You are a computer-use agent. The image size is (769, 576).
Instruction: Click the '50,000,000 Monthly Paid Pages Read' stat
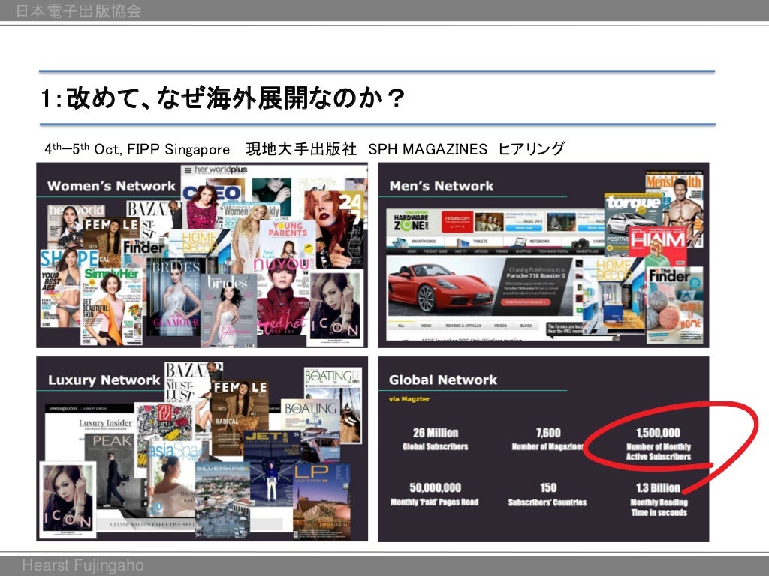[x=435, y=494]
